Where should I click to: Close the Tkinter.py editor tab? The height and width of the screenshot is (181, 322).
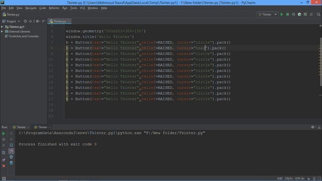pyautogui.click(x=68, y=21)
